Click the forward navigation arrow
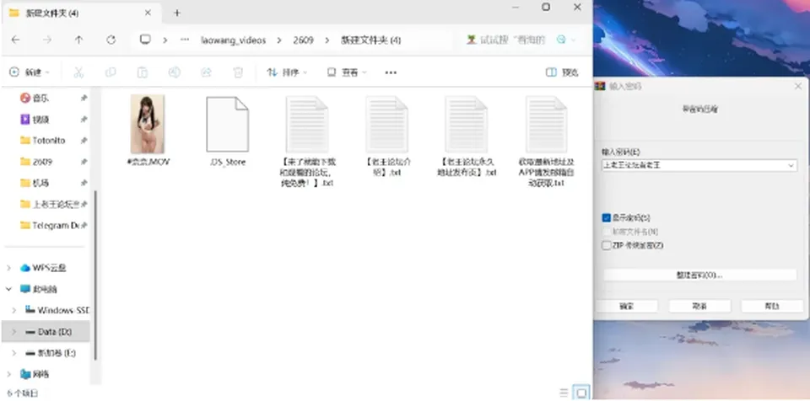The height and width of the screenshot is (401, 810). tap(47, 40)
